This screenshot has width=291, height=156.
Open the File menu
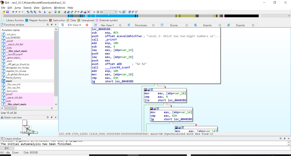click(x=3, y=8)
